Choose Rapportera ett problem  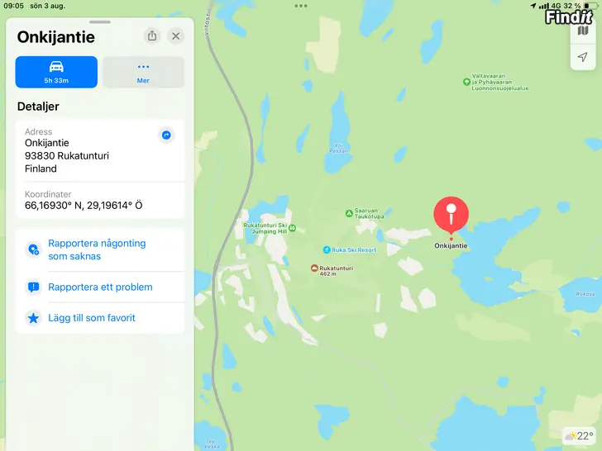pos(100,287)
